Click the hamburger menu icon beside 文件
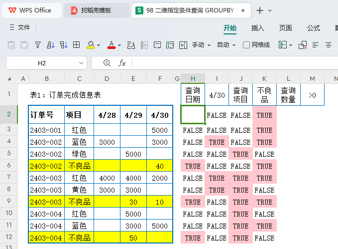 pos(12,27)
